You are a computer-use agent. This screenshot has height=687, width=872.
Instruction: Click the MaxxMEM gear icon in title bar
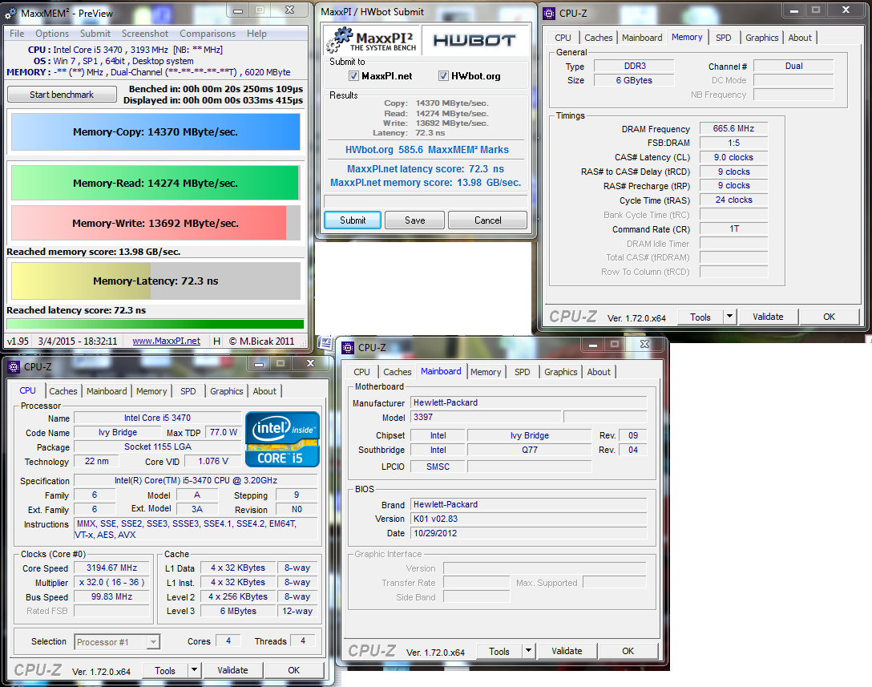(11, 13)
